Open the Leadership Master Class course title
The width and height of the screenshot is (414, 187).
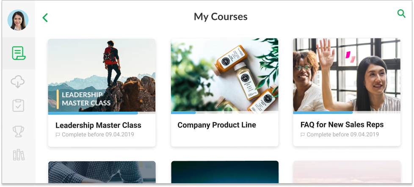[x=98, y=125]
